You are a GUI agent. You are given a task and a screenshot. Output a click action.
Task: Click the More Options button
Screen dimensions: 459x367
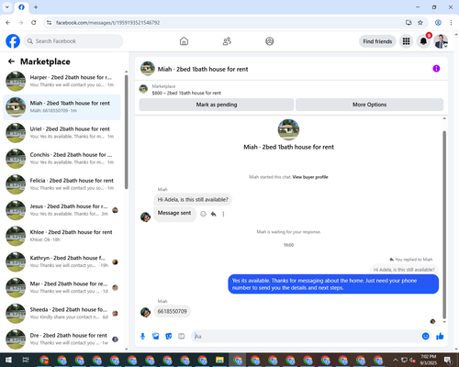tap(369, 105)
